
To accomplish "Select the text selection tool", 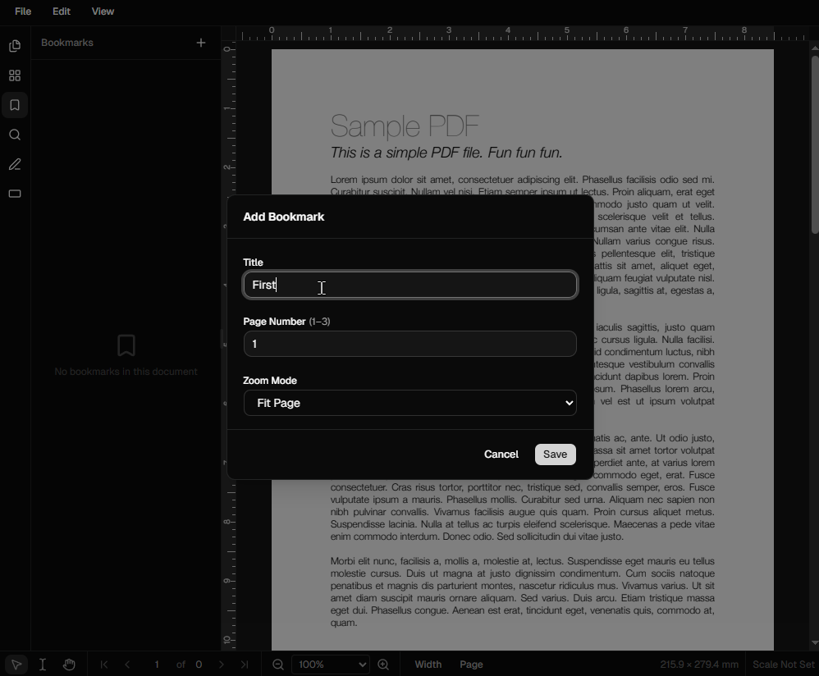I will pos(43,665).
